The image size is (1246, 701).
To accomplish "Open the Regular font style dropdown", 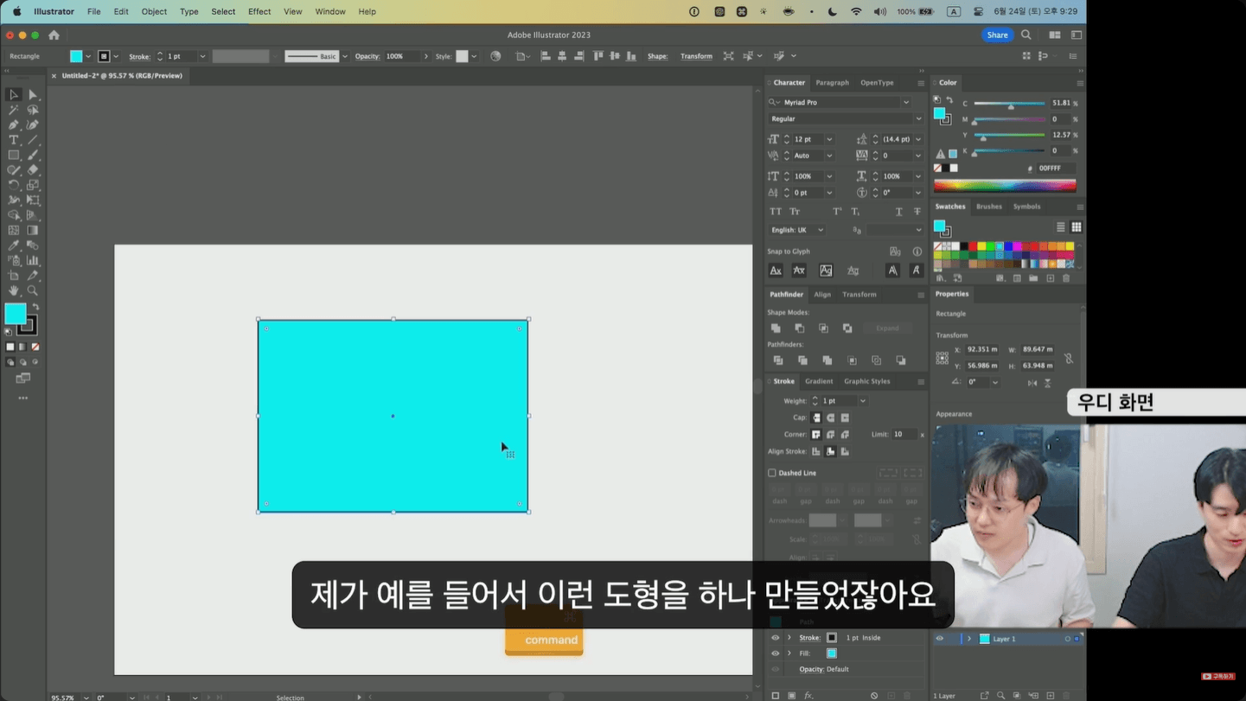I will click(918, 118).
